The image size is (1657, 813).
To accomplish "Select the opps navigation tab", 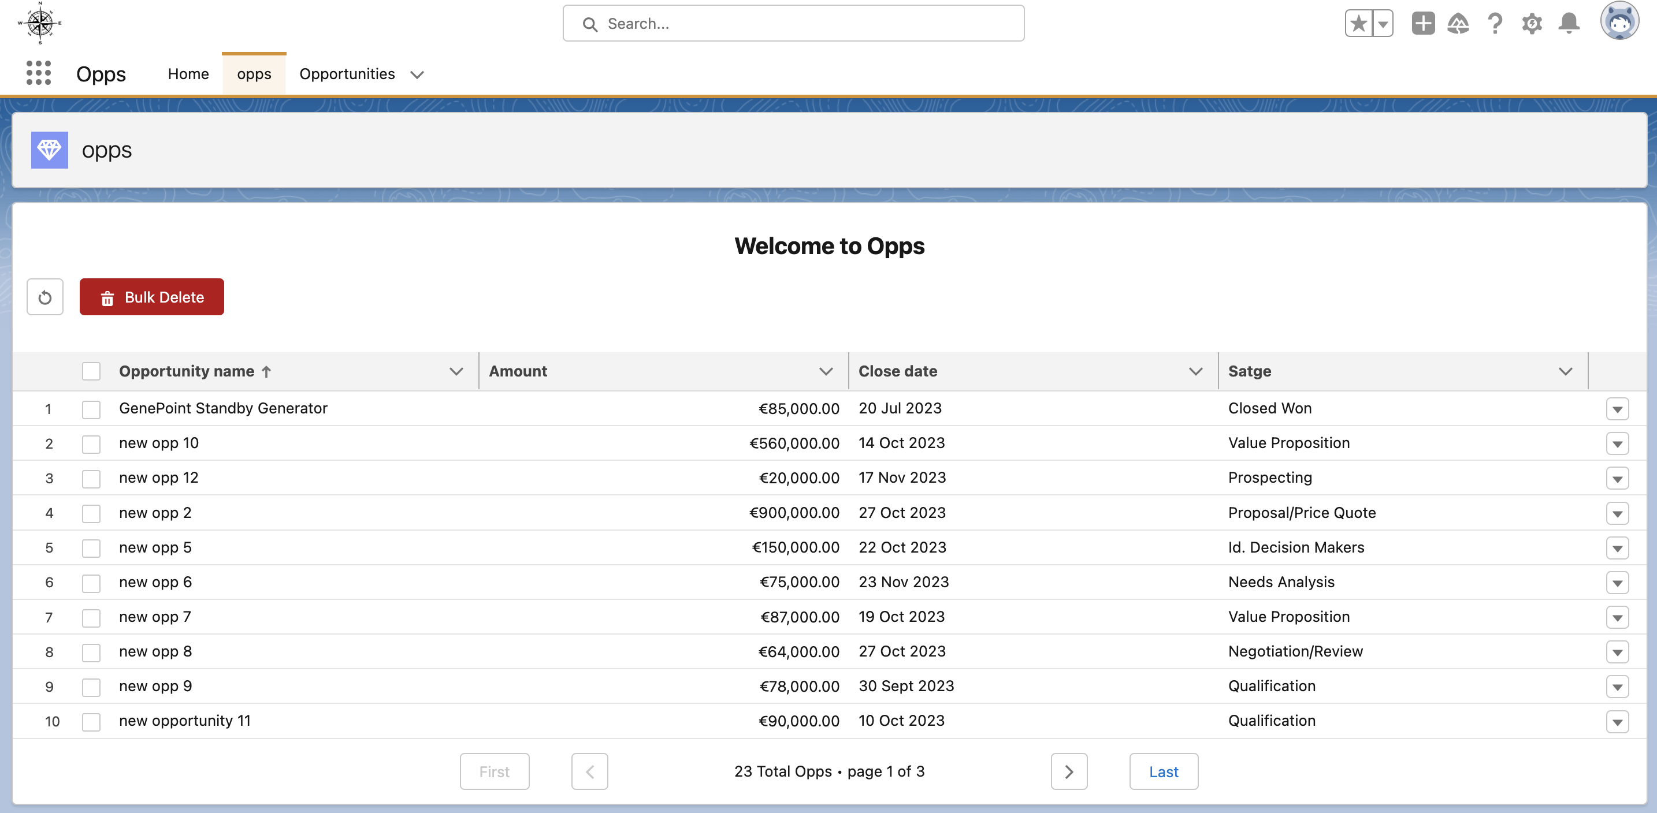I will click(254, 74).
